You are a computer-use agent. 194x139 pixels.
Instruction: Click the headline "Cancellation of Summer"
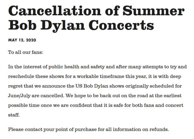96,11
